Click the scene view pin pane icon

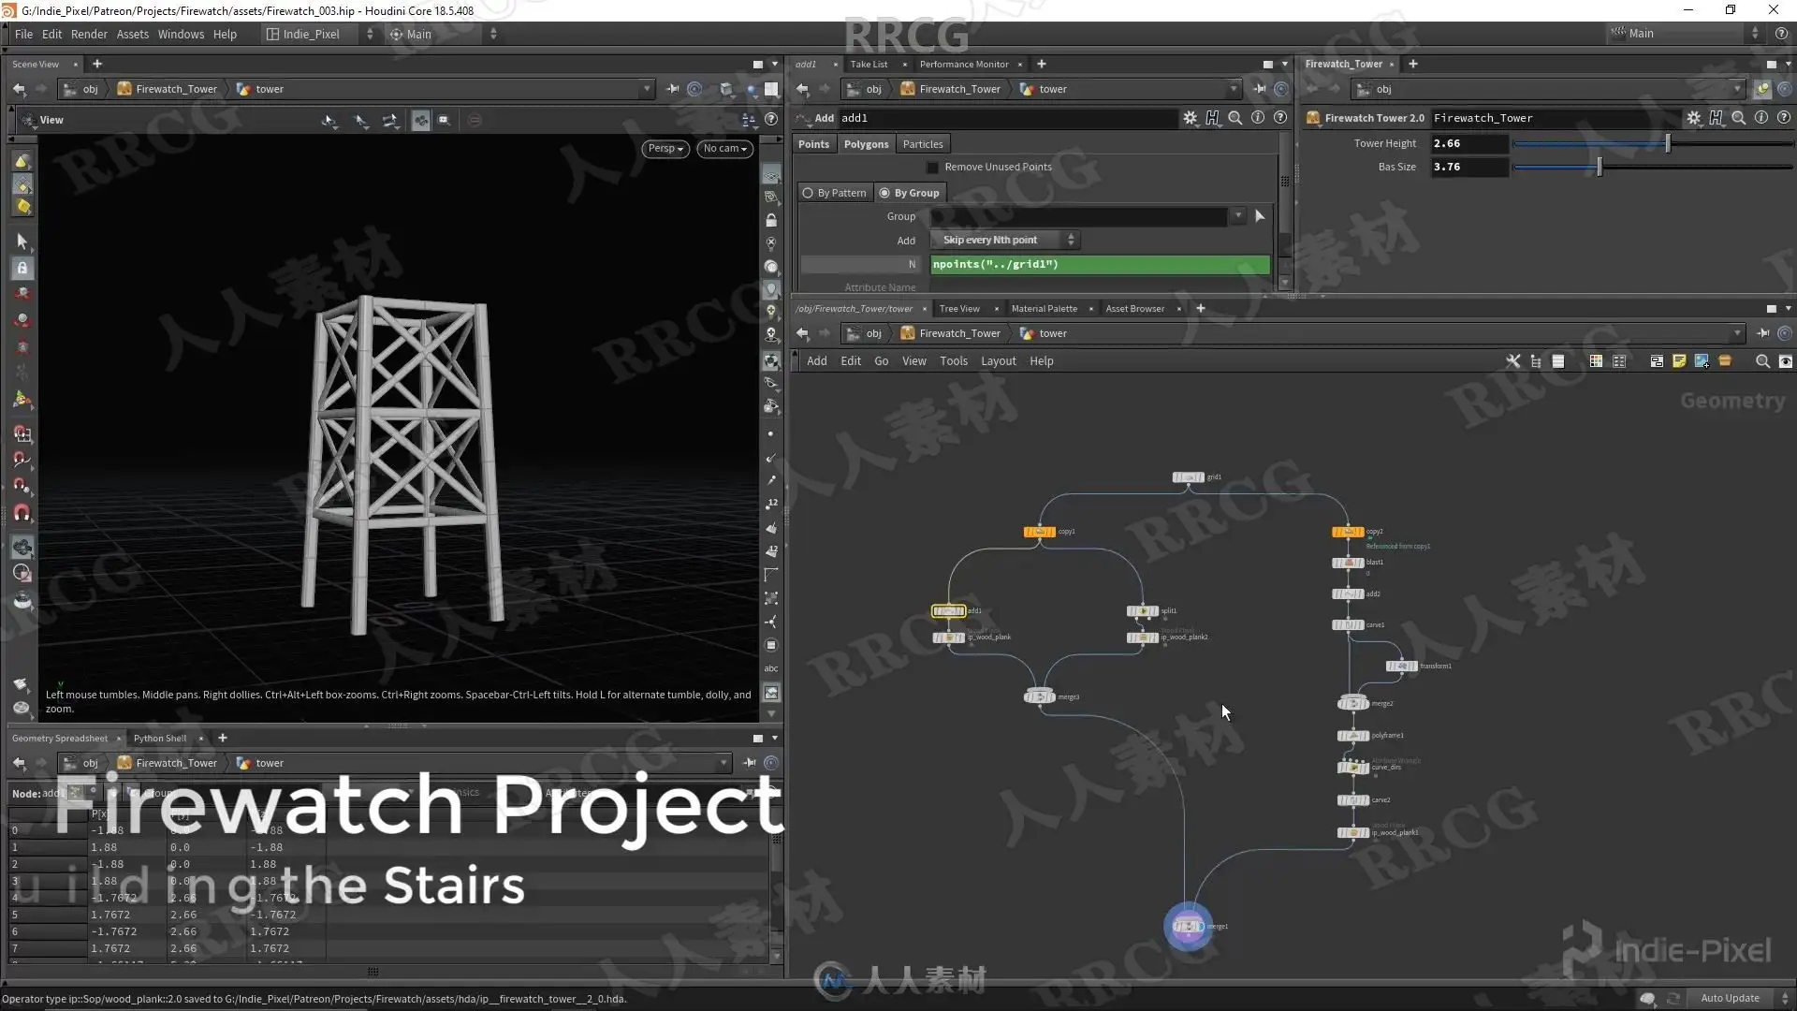672,89
